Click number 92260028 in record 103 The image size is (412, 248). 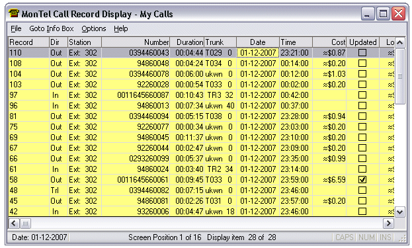coord(136,85)
